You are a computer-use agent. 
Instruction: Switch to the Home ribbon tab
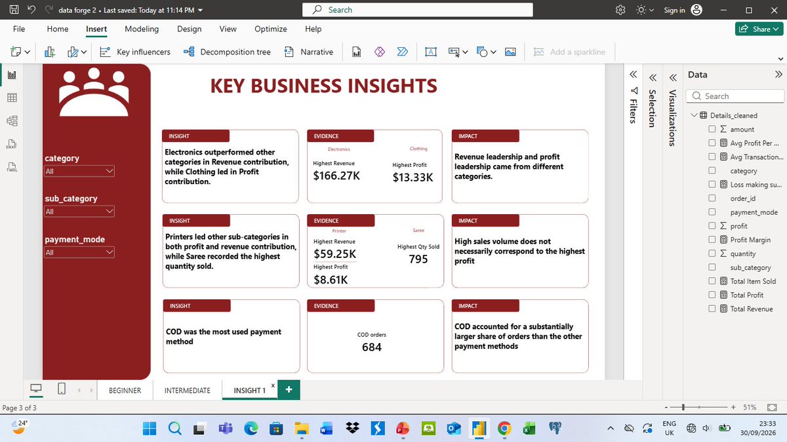click(x=58, y=29)
